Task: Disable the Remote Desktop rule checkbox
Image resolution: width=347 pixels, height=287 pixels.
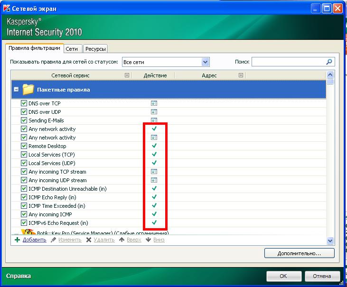Action: tap(24, 146)
